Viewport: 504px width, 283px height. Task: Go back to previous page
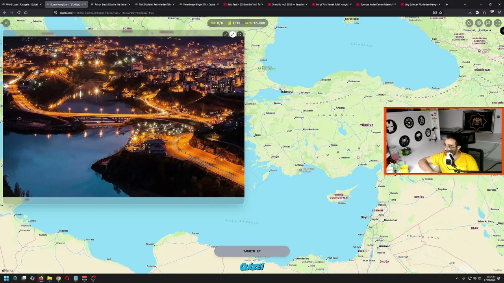tap(5, 13)
